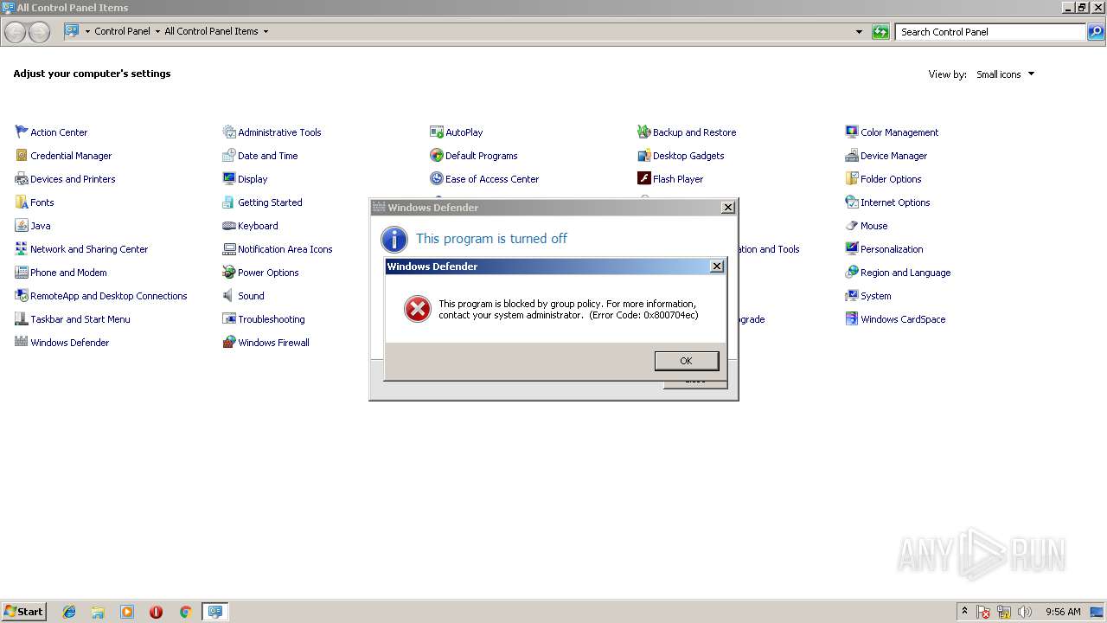This screenshot has height=623, width=1107.
Task: Click the Troubleshooting link
Action: (x=271, y=319)
